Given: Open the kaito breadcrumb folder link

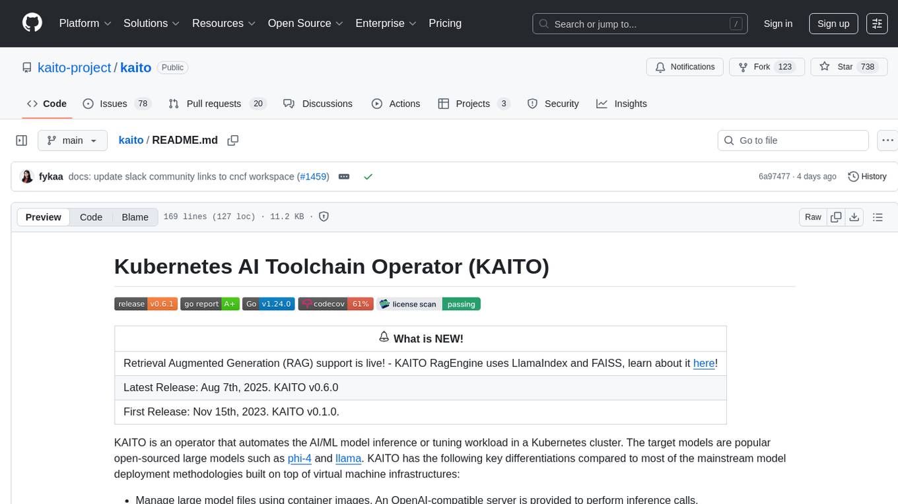Looking at the screenshot, I should pos(131,141).
